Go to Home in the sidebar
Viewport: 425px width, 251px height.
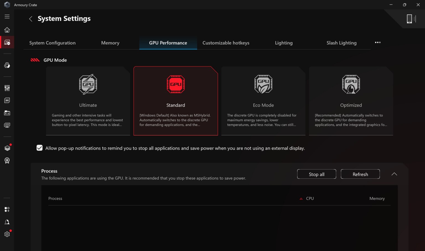click(x=7, y=30)
